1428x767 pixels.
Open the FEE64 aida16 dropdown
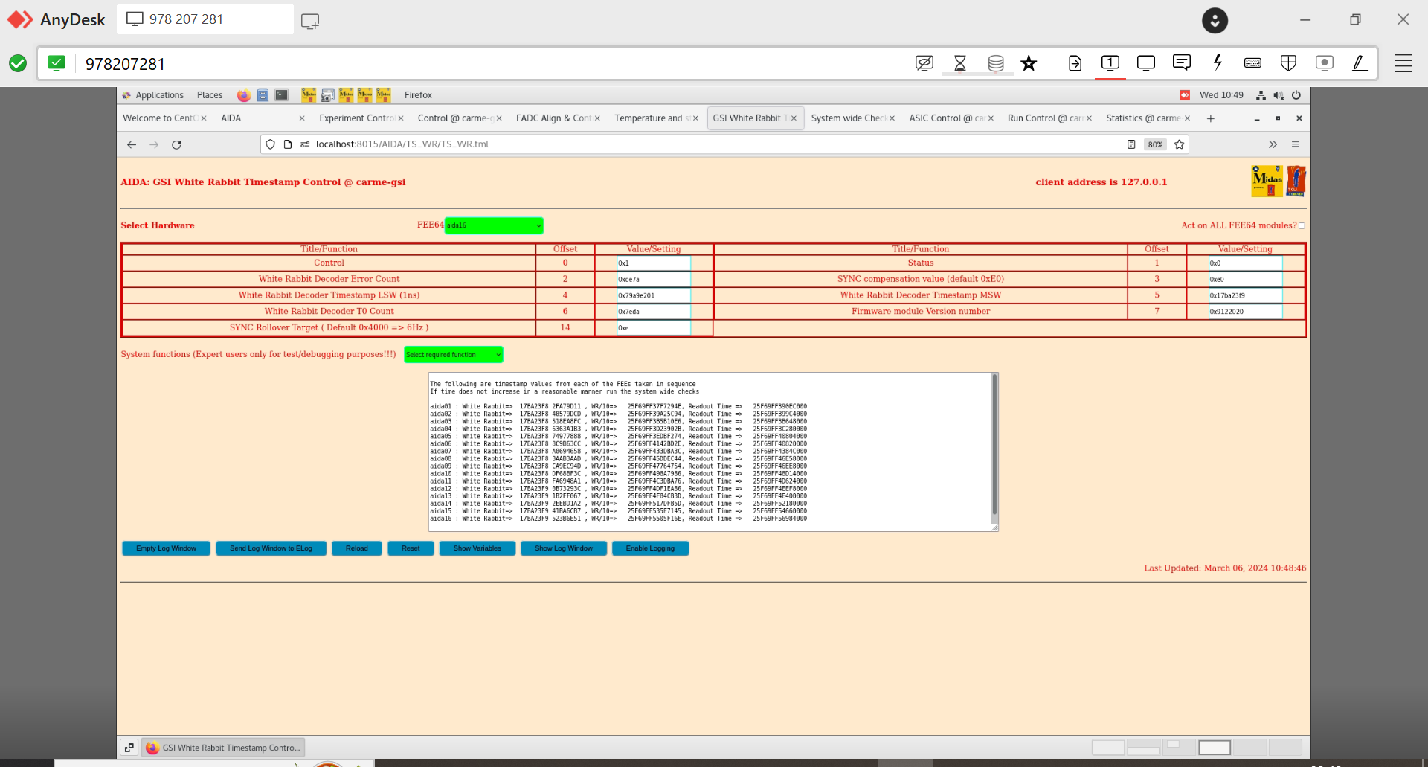(x=494, y=225)
